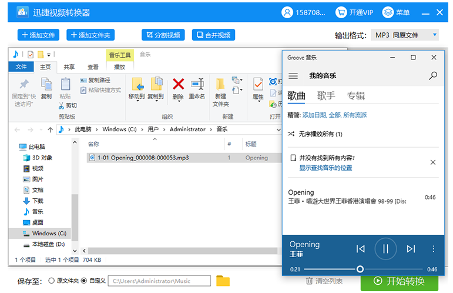The height and width of the screenshot is (293, 453).
Task: Click the navigation pane scroll-down arrow
Action: [x=75, y=251]
